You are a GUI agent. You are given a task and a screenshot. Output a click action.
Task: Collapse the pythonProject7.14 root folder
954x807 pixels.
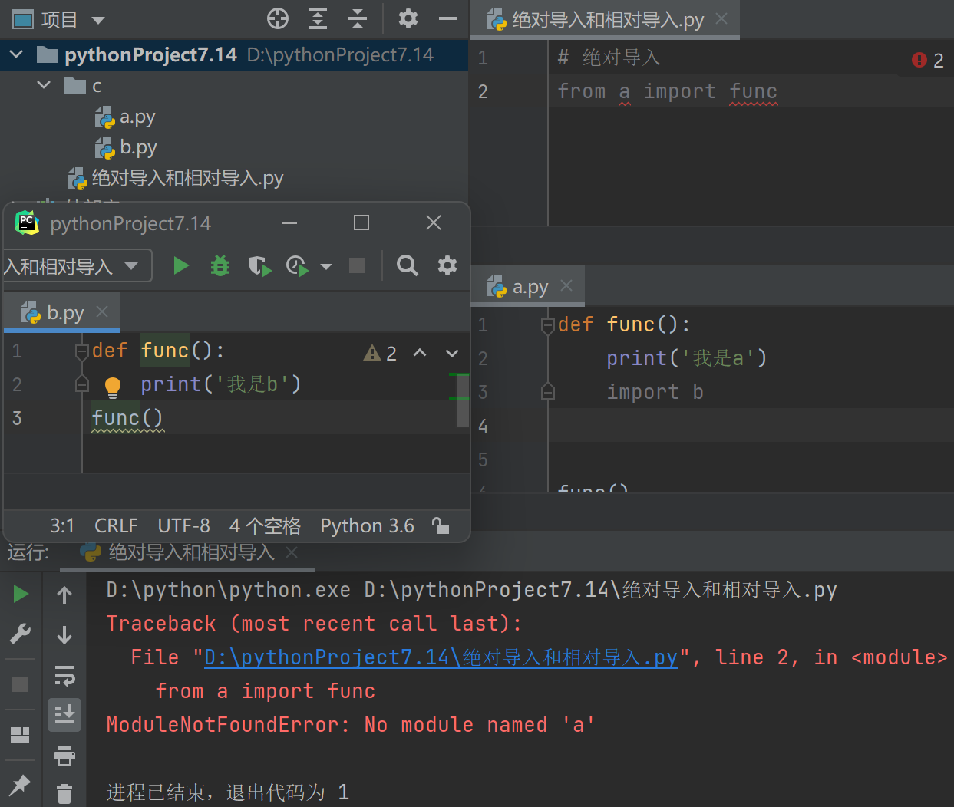(16, 54)
